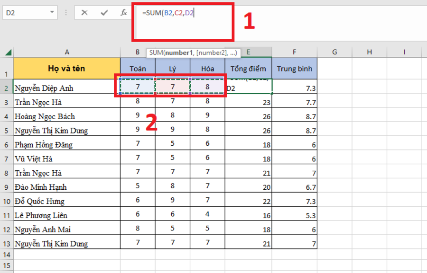
Task: Click the 'Lý' header cell
Action: (172, 69)
